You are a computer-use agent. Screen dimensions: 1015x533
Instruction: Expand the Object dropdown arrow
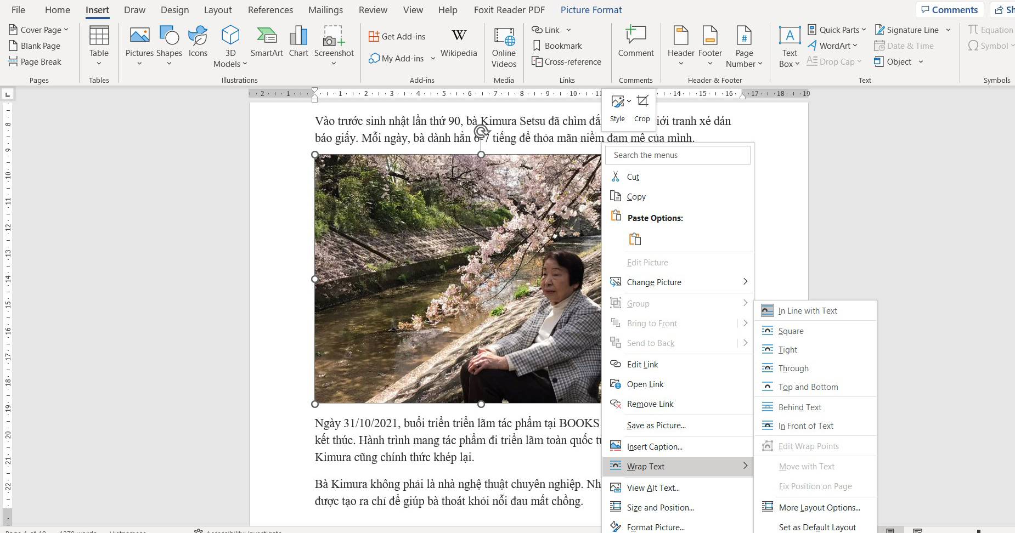pyautogui.click(x=921, y=61)
